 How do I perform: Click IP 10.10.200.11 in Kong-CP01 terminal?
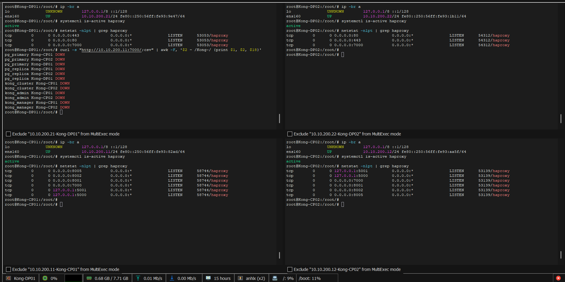pos(96,152)
